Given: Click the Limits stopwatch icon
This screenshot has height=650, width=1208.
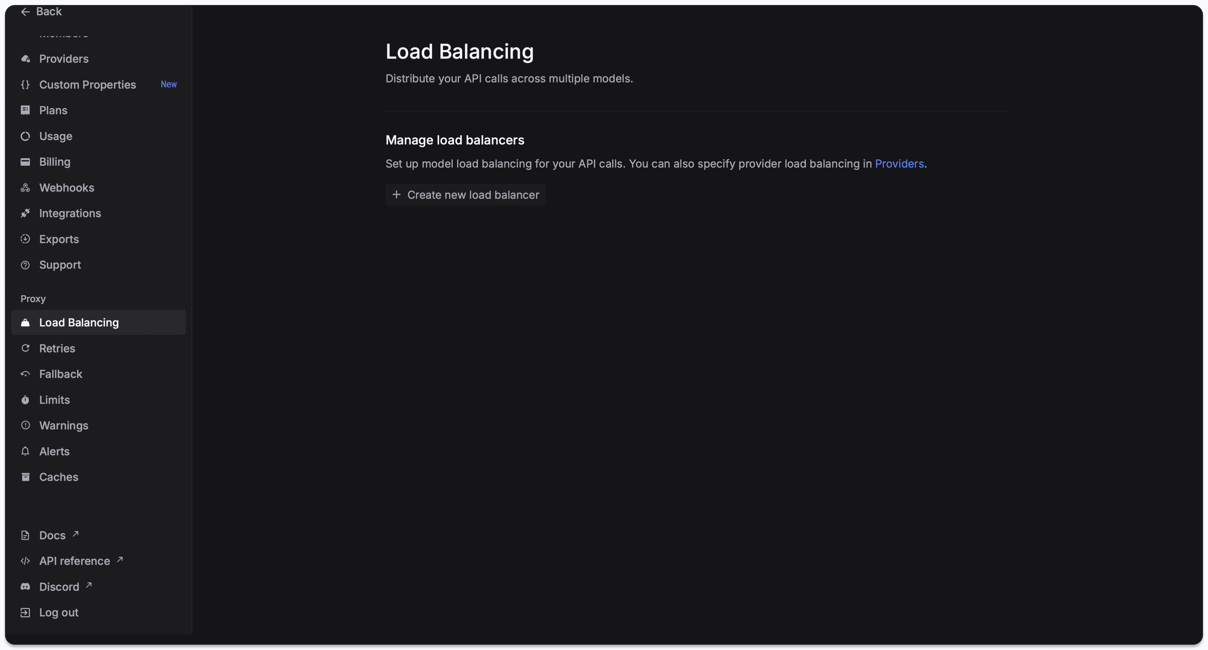Looking at the screenshot, I should click(25, 400).
